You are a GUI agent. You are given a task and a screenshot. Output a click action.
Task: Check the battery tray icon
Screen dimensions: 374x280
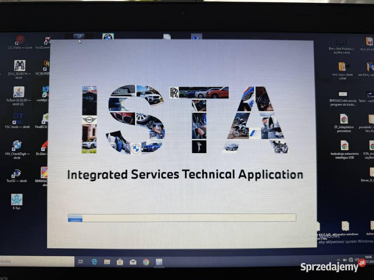coord(345,260)
